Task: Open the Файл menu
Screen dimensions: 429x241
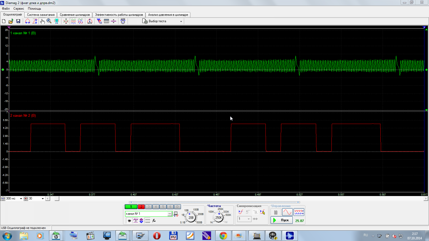Action: [x=6, y=8]
